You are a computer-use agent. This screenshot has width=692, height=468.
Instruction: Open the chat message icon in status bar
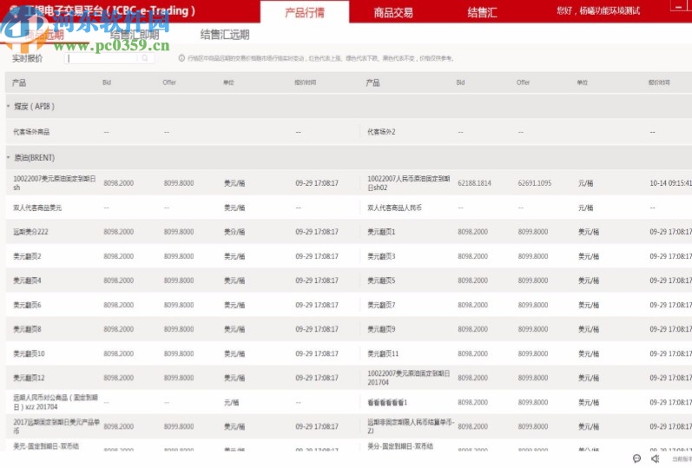pyautogui.click(x=636, y=458)
